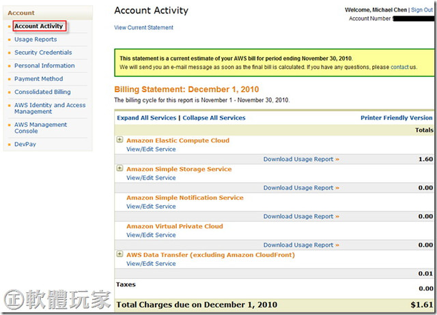Click Expand All Services
The height and width of the screenshot is (315, 437).
click(x=146, y=118)
